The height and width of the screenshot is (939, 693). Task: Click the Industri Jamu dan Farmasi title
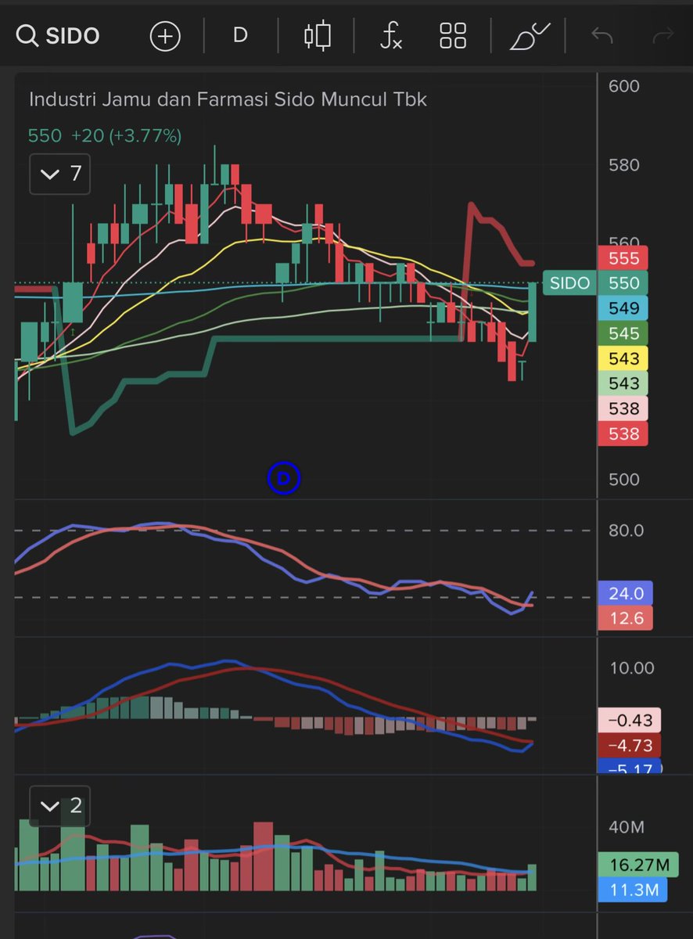[x=228, y=99]
